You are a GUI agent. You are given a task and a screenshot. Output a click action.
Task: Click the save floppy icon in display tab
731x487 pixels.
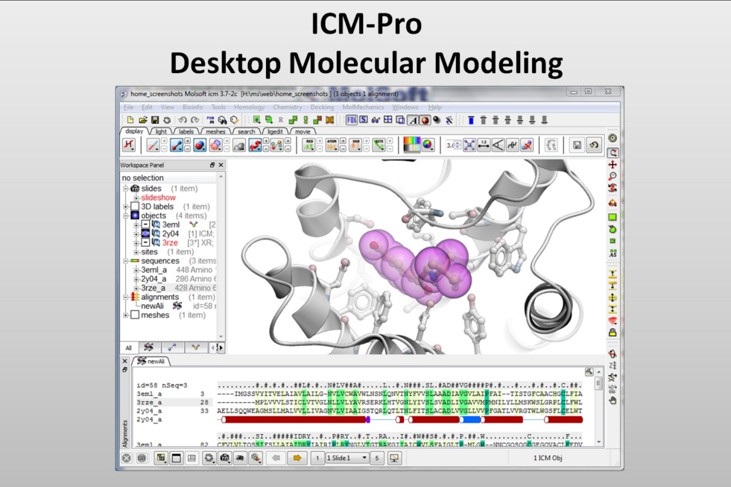coord(577,145)
